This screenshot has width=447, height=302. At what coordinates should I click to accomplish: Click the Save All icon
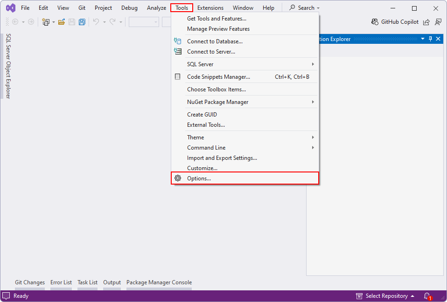(x=82, y=22)
